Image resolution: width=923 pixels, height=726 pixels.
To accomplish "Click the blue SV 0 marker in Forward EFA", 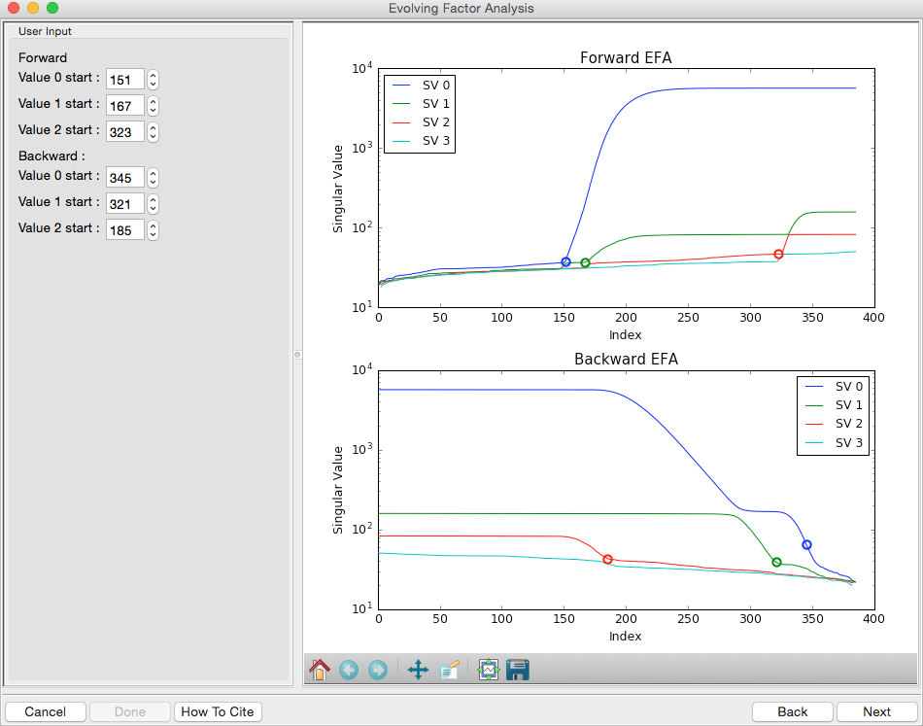I will coord(565,261).
